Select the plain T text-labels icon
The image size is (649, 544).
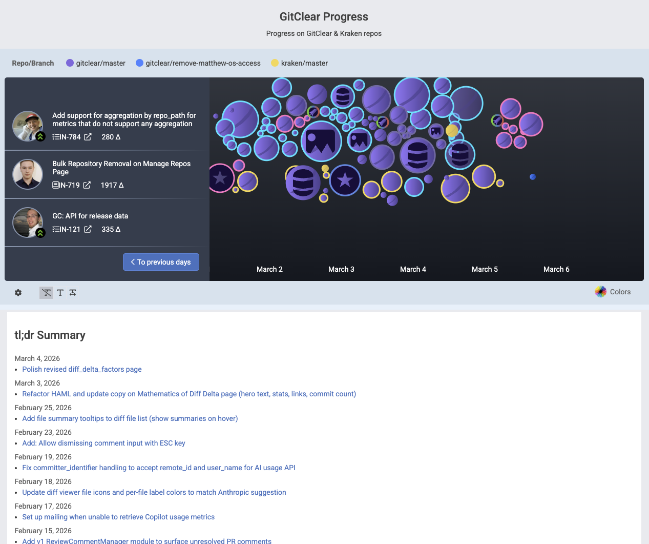[x=60, y=293]
